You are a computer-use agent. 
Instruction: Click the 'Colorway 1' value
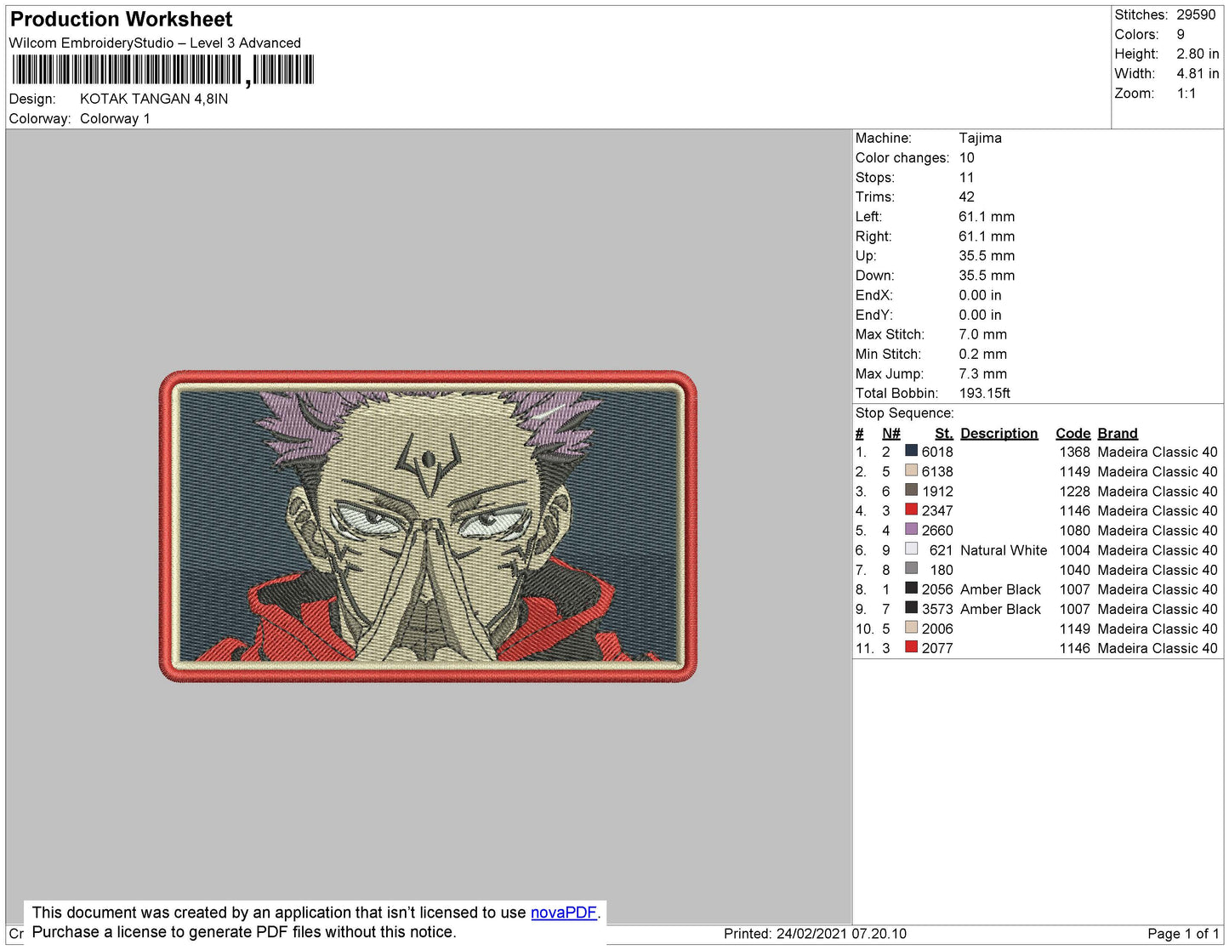115,119
